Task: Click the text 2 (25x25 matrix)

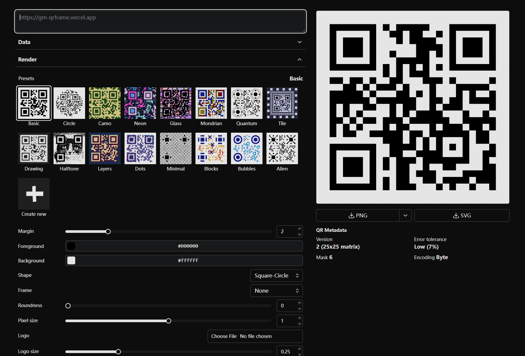Action: [x=338, y=247]
